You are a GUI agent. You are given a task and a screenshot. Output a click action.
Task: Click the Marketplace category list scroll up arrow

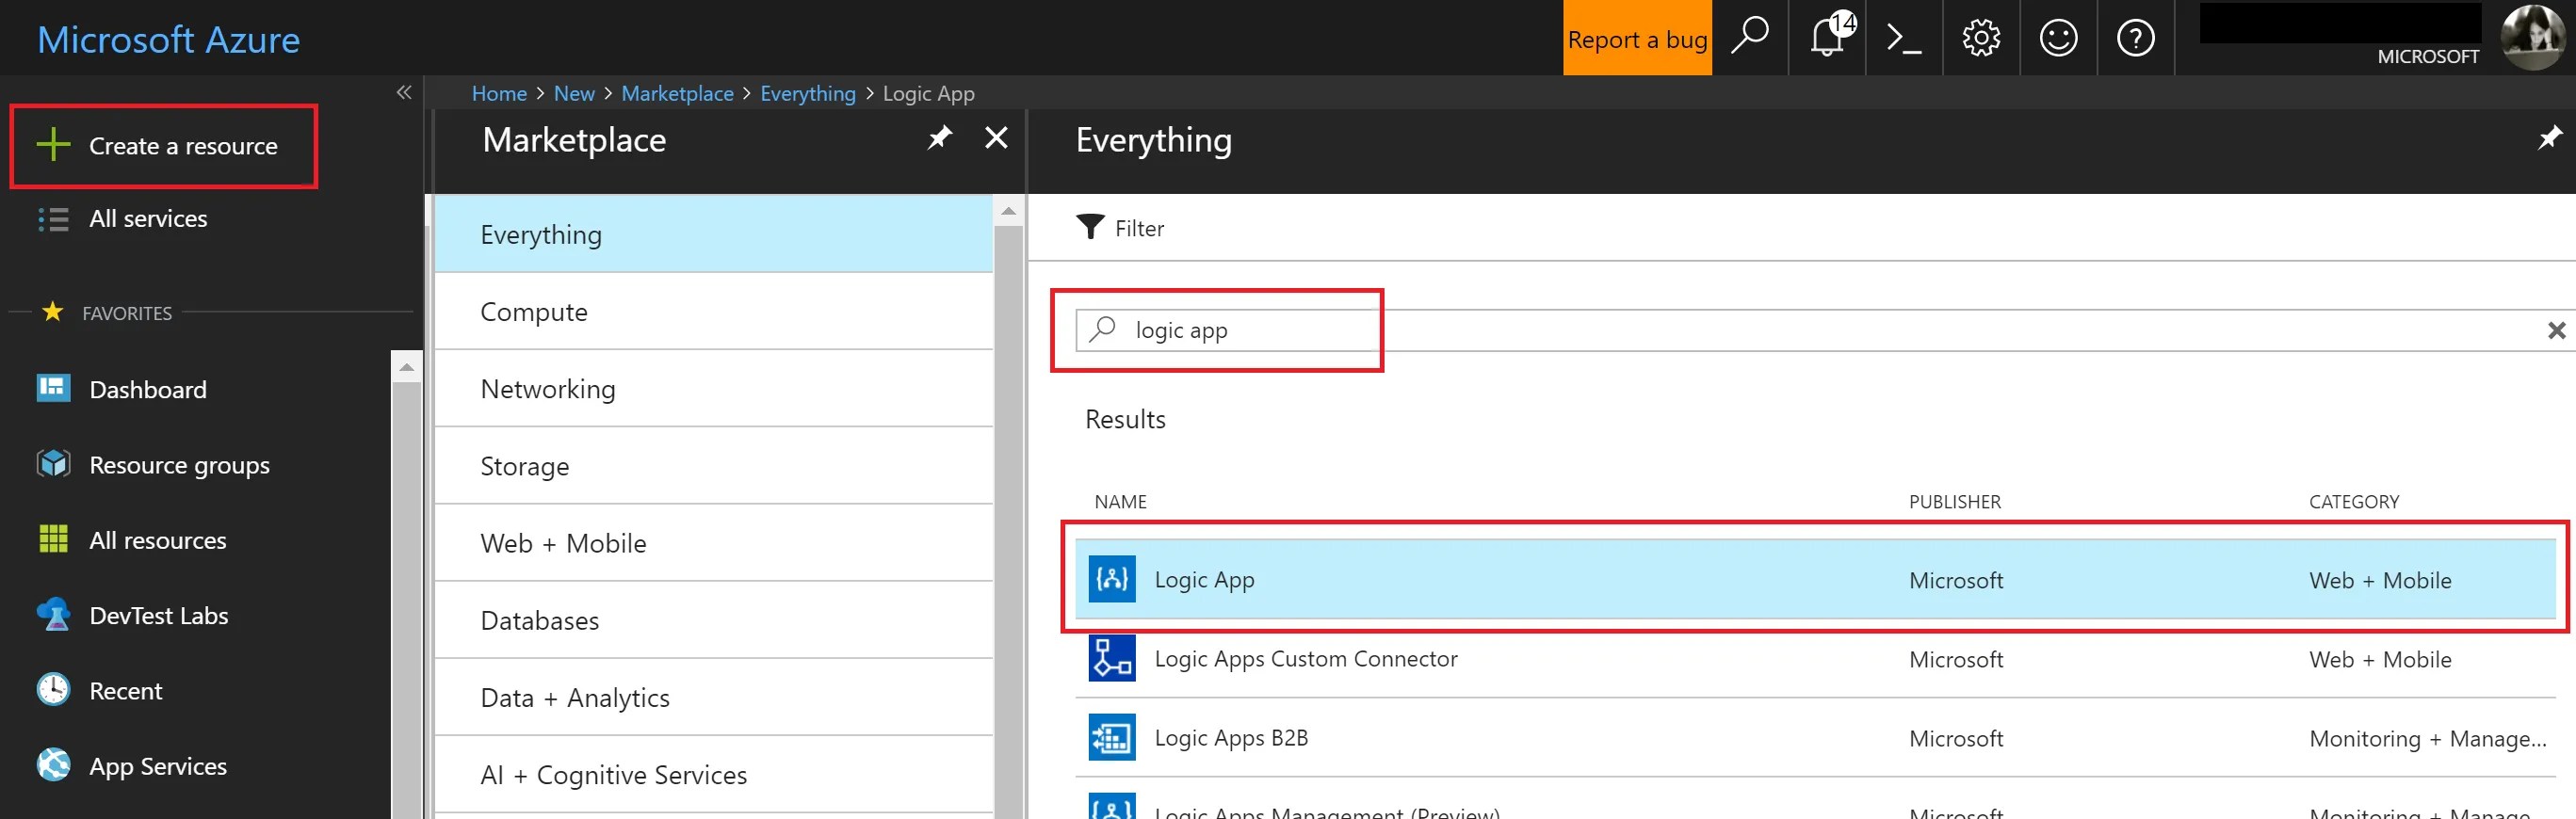pyautogui.click(x=1008, y=211)
